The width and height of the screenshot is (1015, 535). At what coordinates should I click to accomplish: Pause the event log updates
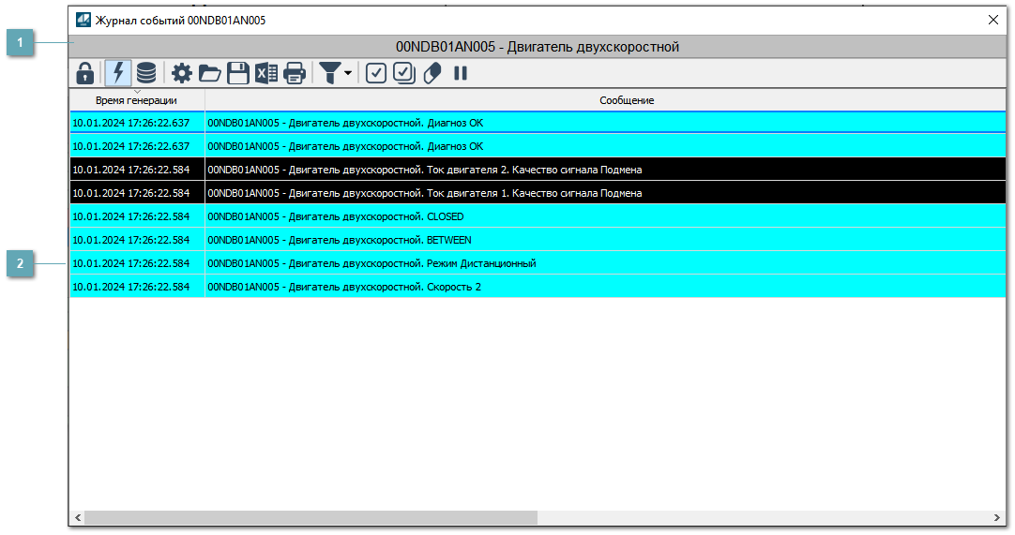coord(461,73)
